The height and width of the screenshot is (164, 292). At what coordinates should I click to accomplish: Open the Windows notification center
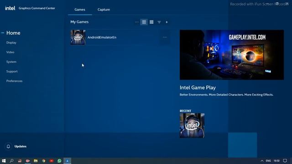tap(285, 161)
